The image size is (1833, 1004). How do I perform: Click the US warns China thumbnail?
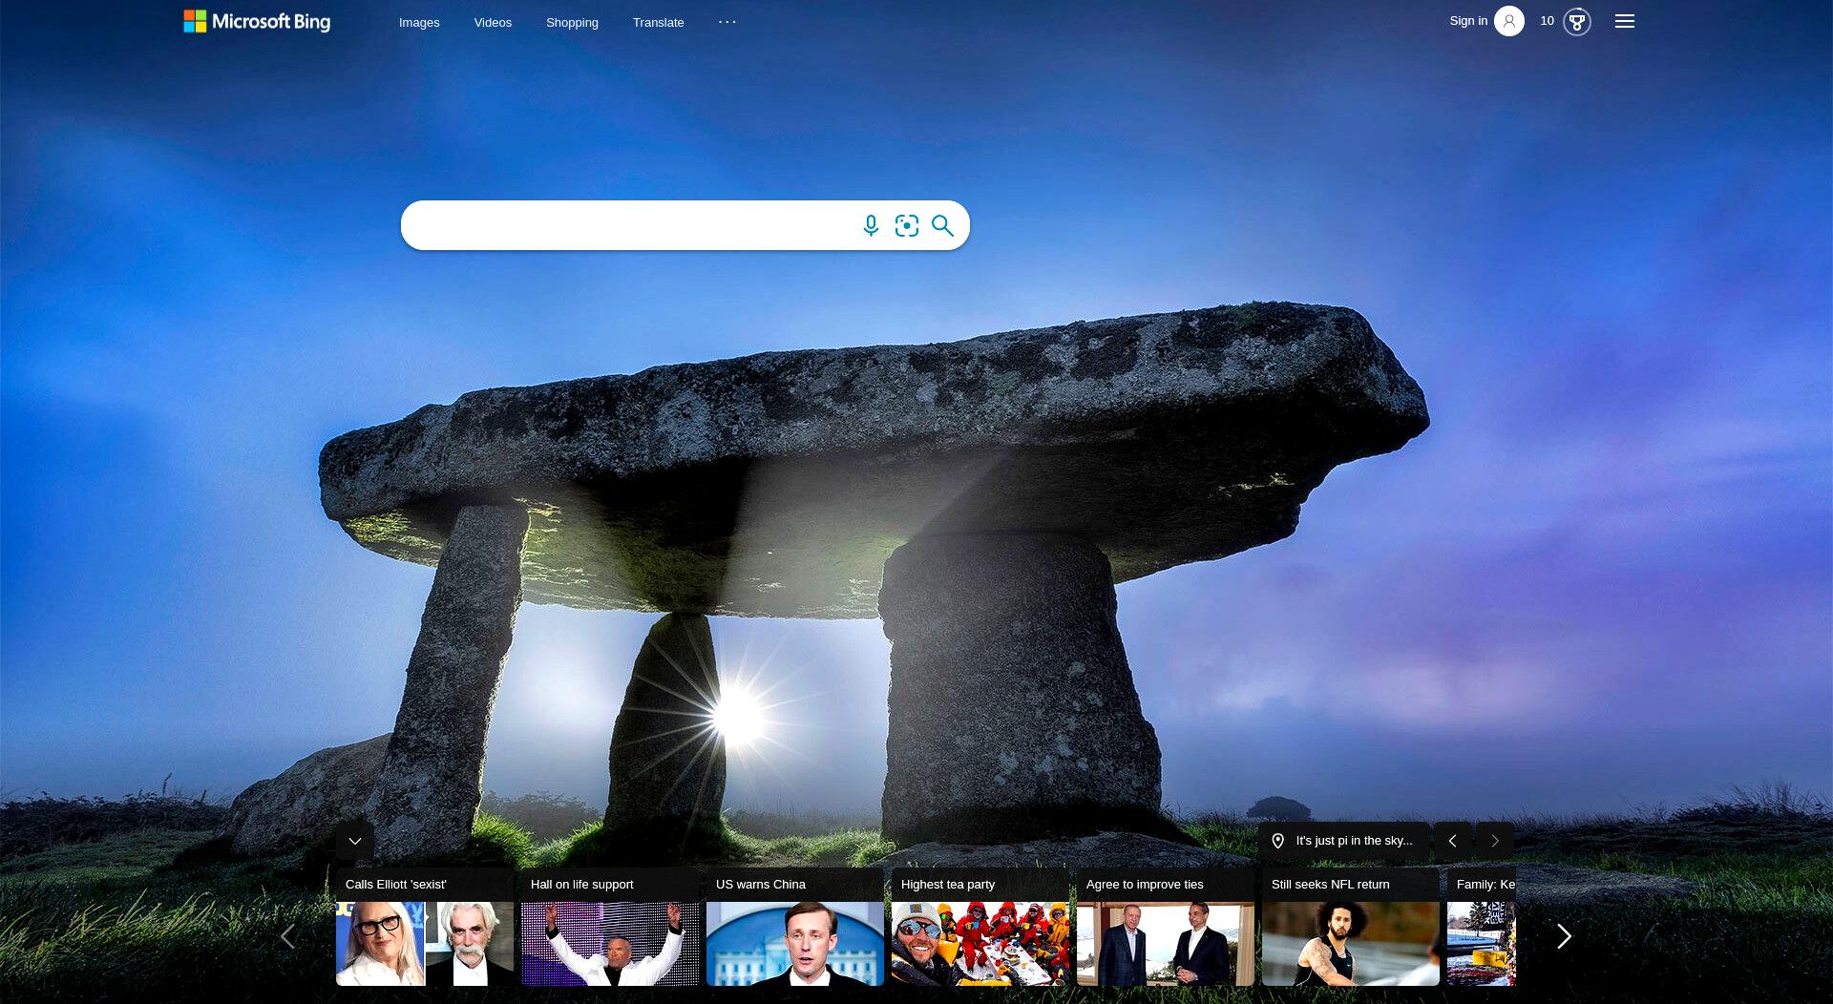click(x=795, y=944)
